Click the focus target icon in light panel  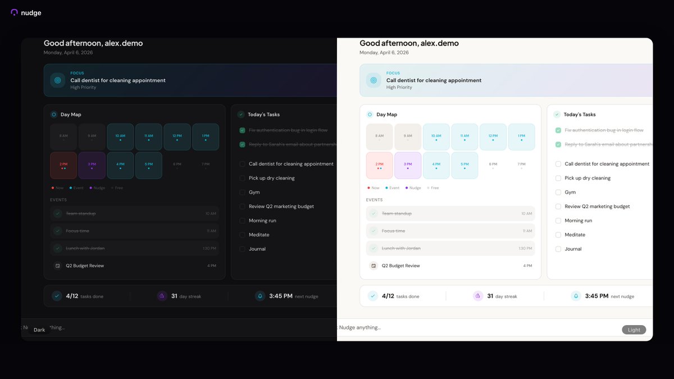coord(374,80)
